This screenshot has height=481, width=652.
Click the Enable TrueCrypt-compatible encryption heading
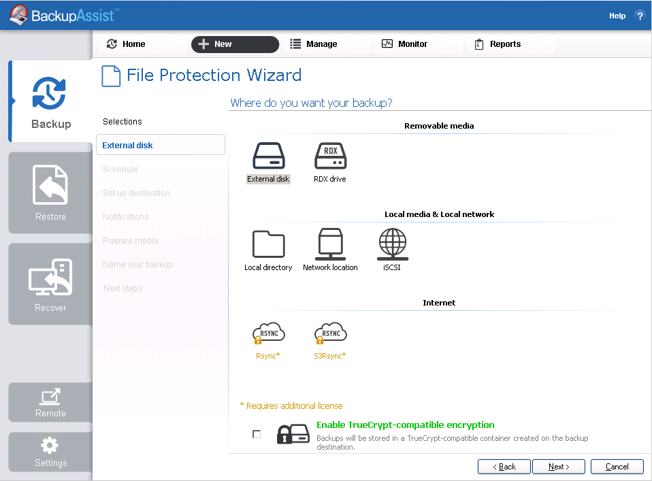point(406,425)
